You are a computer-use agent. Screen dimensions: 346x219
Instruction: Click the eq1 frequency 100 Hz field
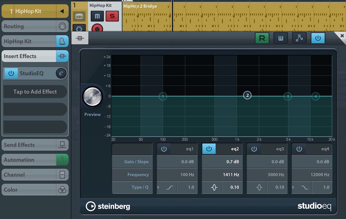pos(177,174)
